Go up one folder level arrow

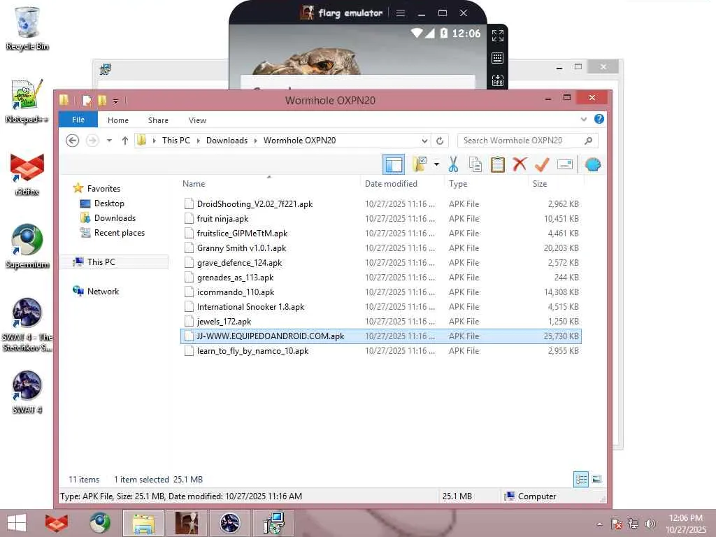click(124, 141)
